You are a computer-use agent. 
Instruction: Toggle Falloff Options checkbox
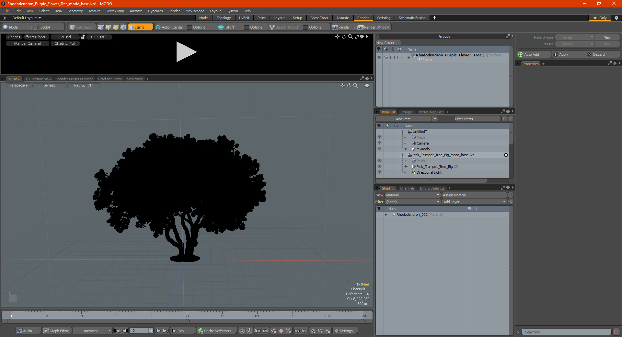tap(247, 27)
